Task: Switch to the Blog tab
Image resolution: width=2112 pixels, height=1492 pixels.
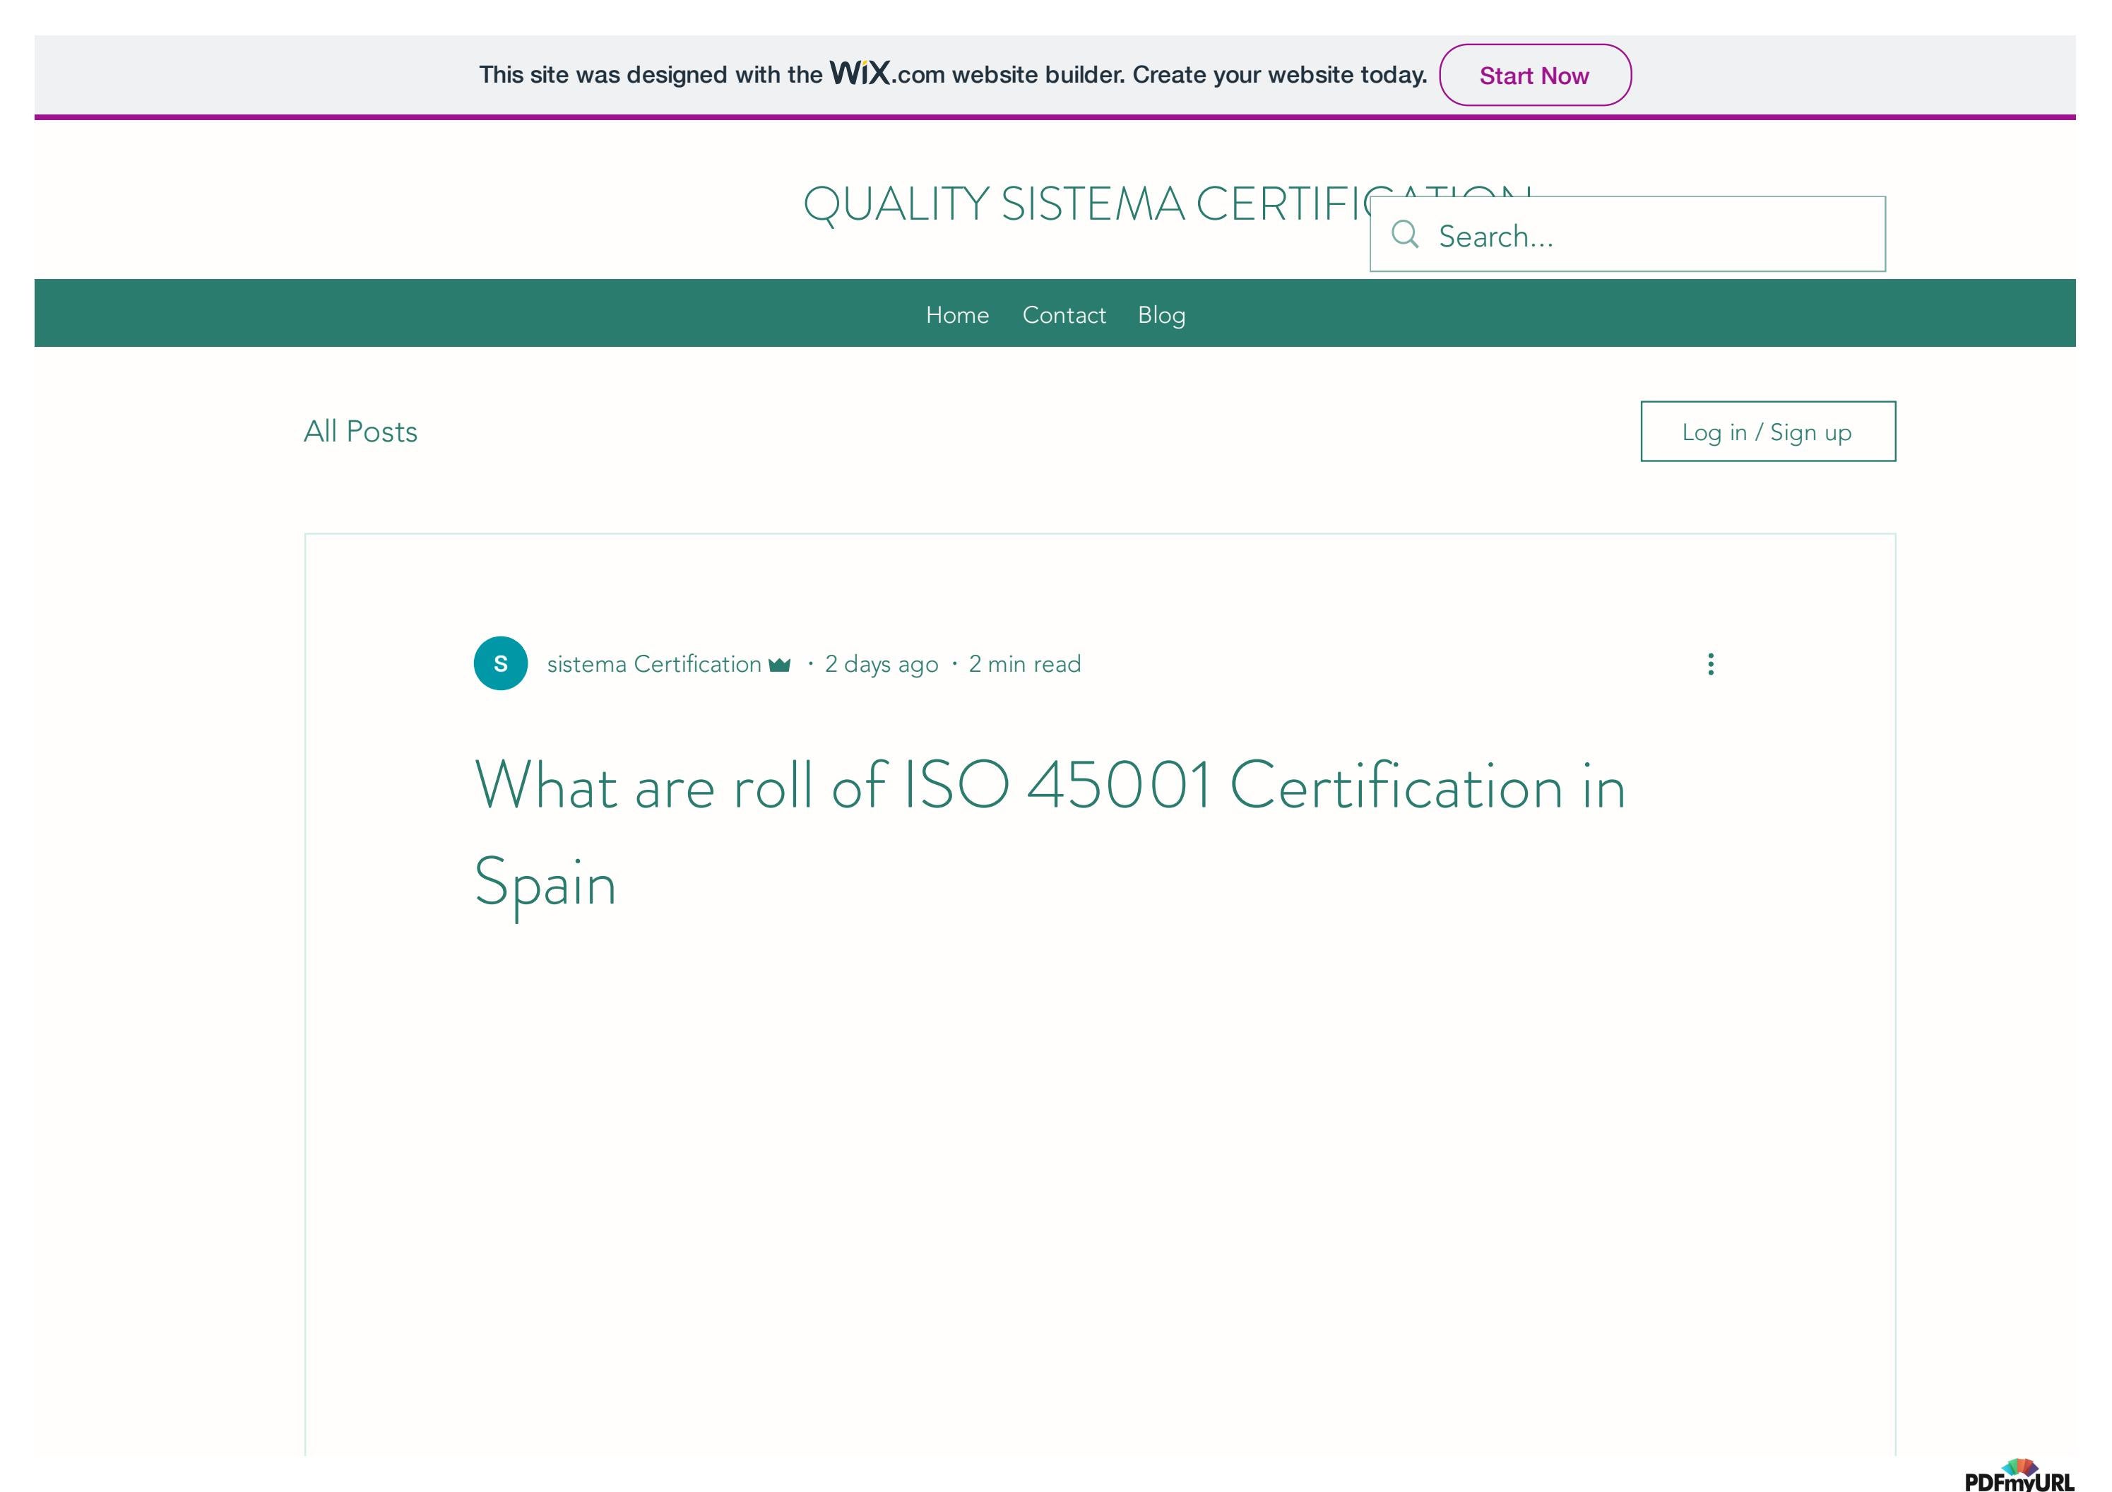Action: tap(1161, 314)
